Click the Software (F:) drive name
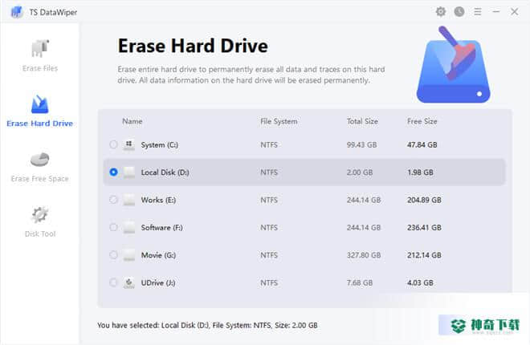Image resolution: width=530 pixels, height=345 pixels. pos(162,228)
